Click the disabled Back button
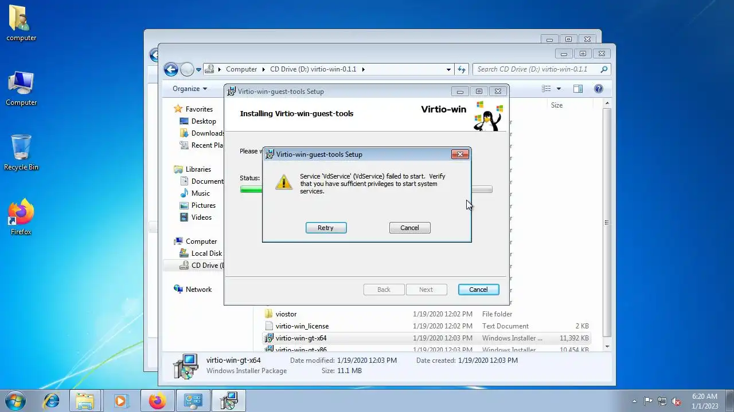Image resolution: width=734 pixels, height=412 pixels. tap(384, 290)
